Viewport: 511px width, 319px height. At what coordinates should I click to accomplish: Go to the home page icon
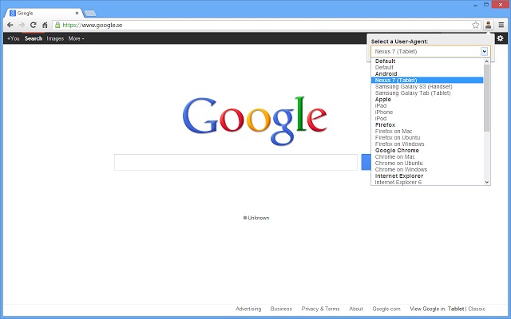(45, 25)
